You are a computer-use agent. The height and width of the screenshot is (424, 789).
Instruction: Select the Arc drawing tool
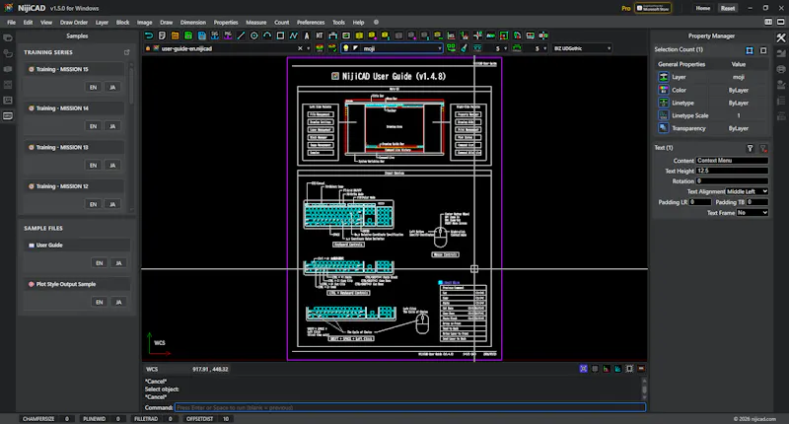coord(267,35)
